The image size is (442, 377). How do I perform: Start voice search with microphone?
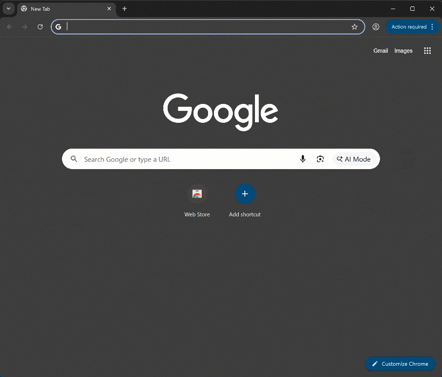click(x=303, y=159)
